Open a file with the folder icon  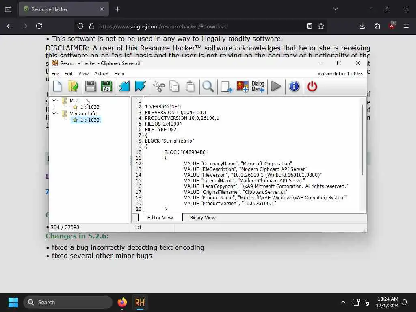coord(73,87)
